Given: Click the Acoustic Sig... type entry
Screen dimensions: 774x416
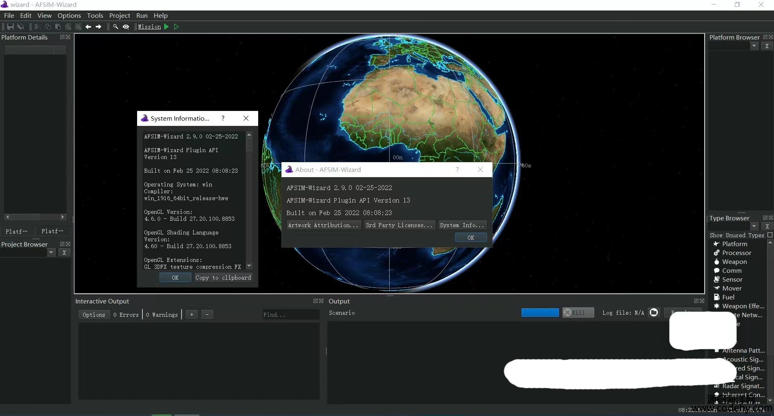Looking at the screenshot, I should [743, 360].
